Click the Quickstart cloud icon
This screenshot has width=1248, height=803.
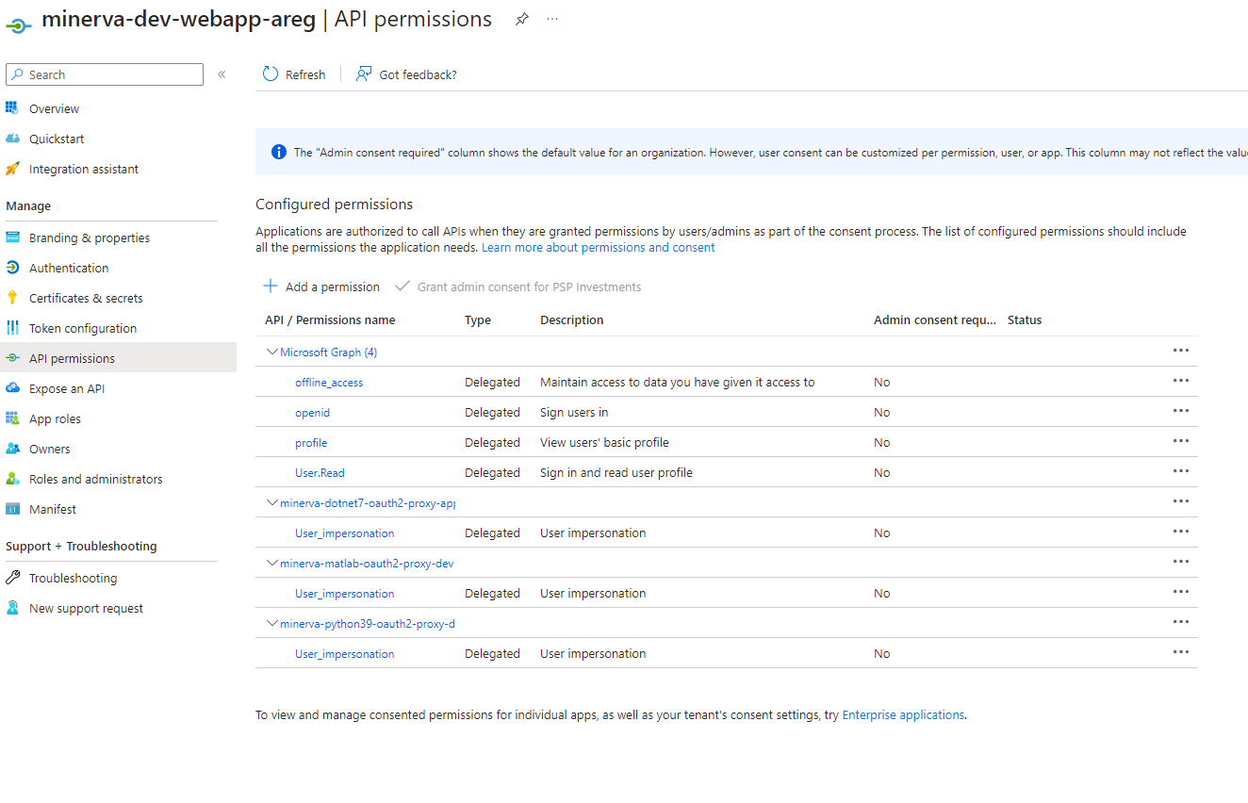[x=12, y=139]
